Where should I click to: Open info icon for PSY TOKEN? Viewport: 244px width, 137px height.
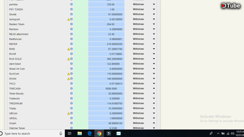tap(71, 9)
